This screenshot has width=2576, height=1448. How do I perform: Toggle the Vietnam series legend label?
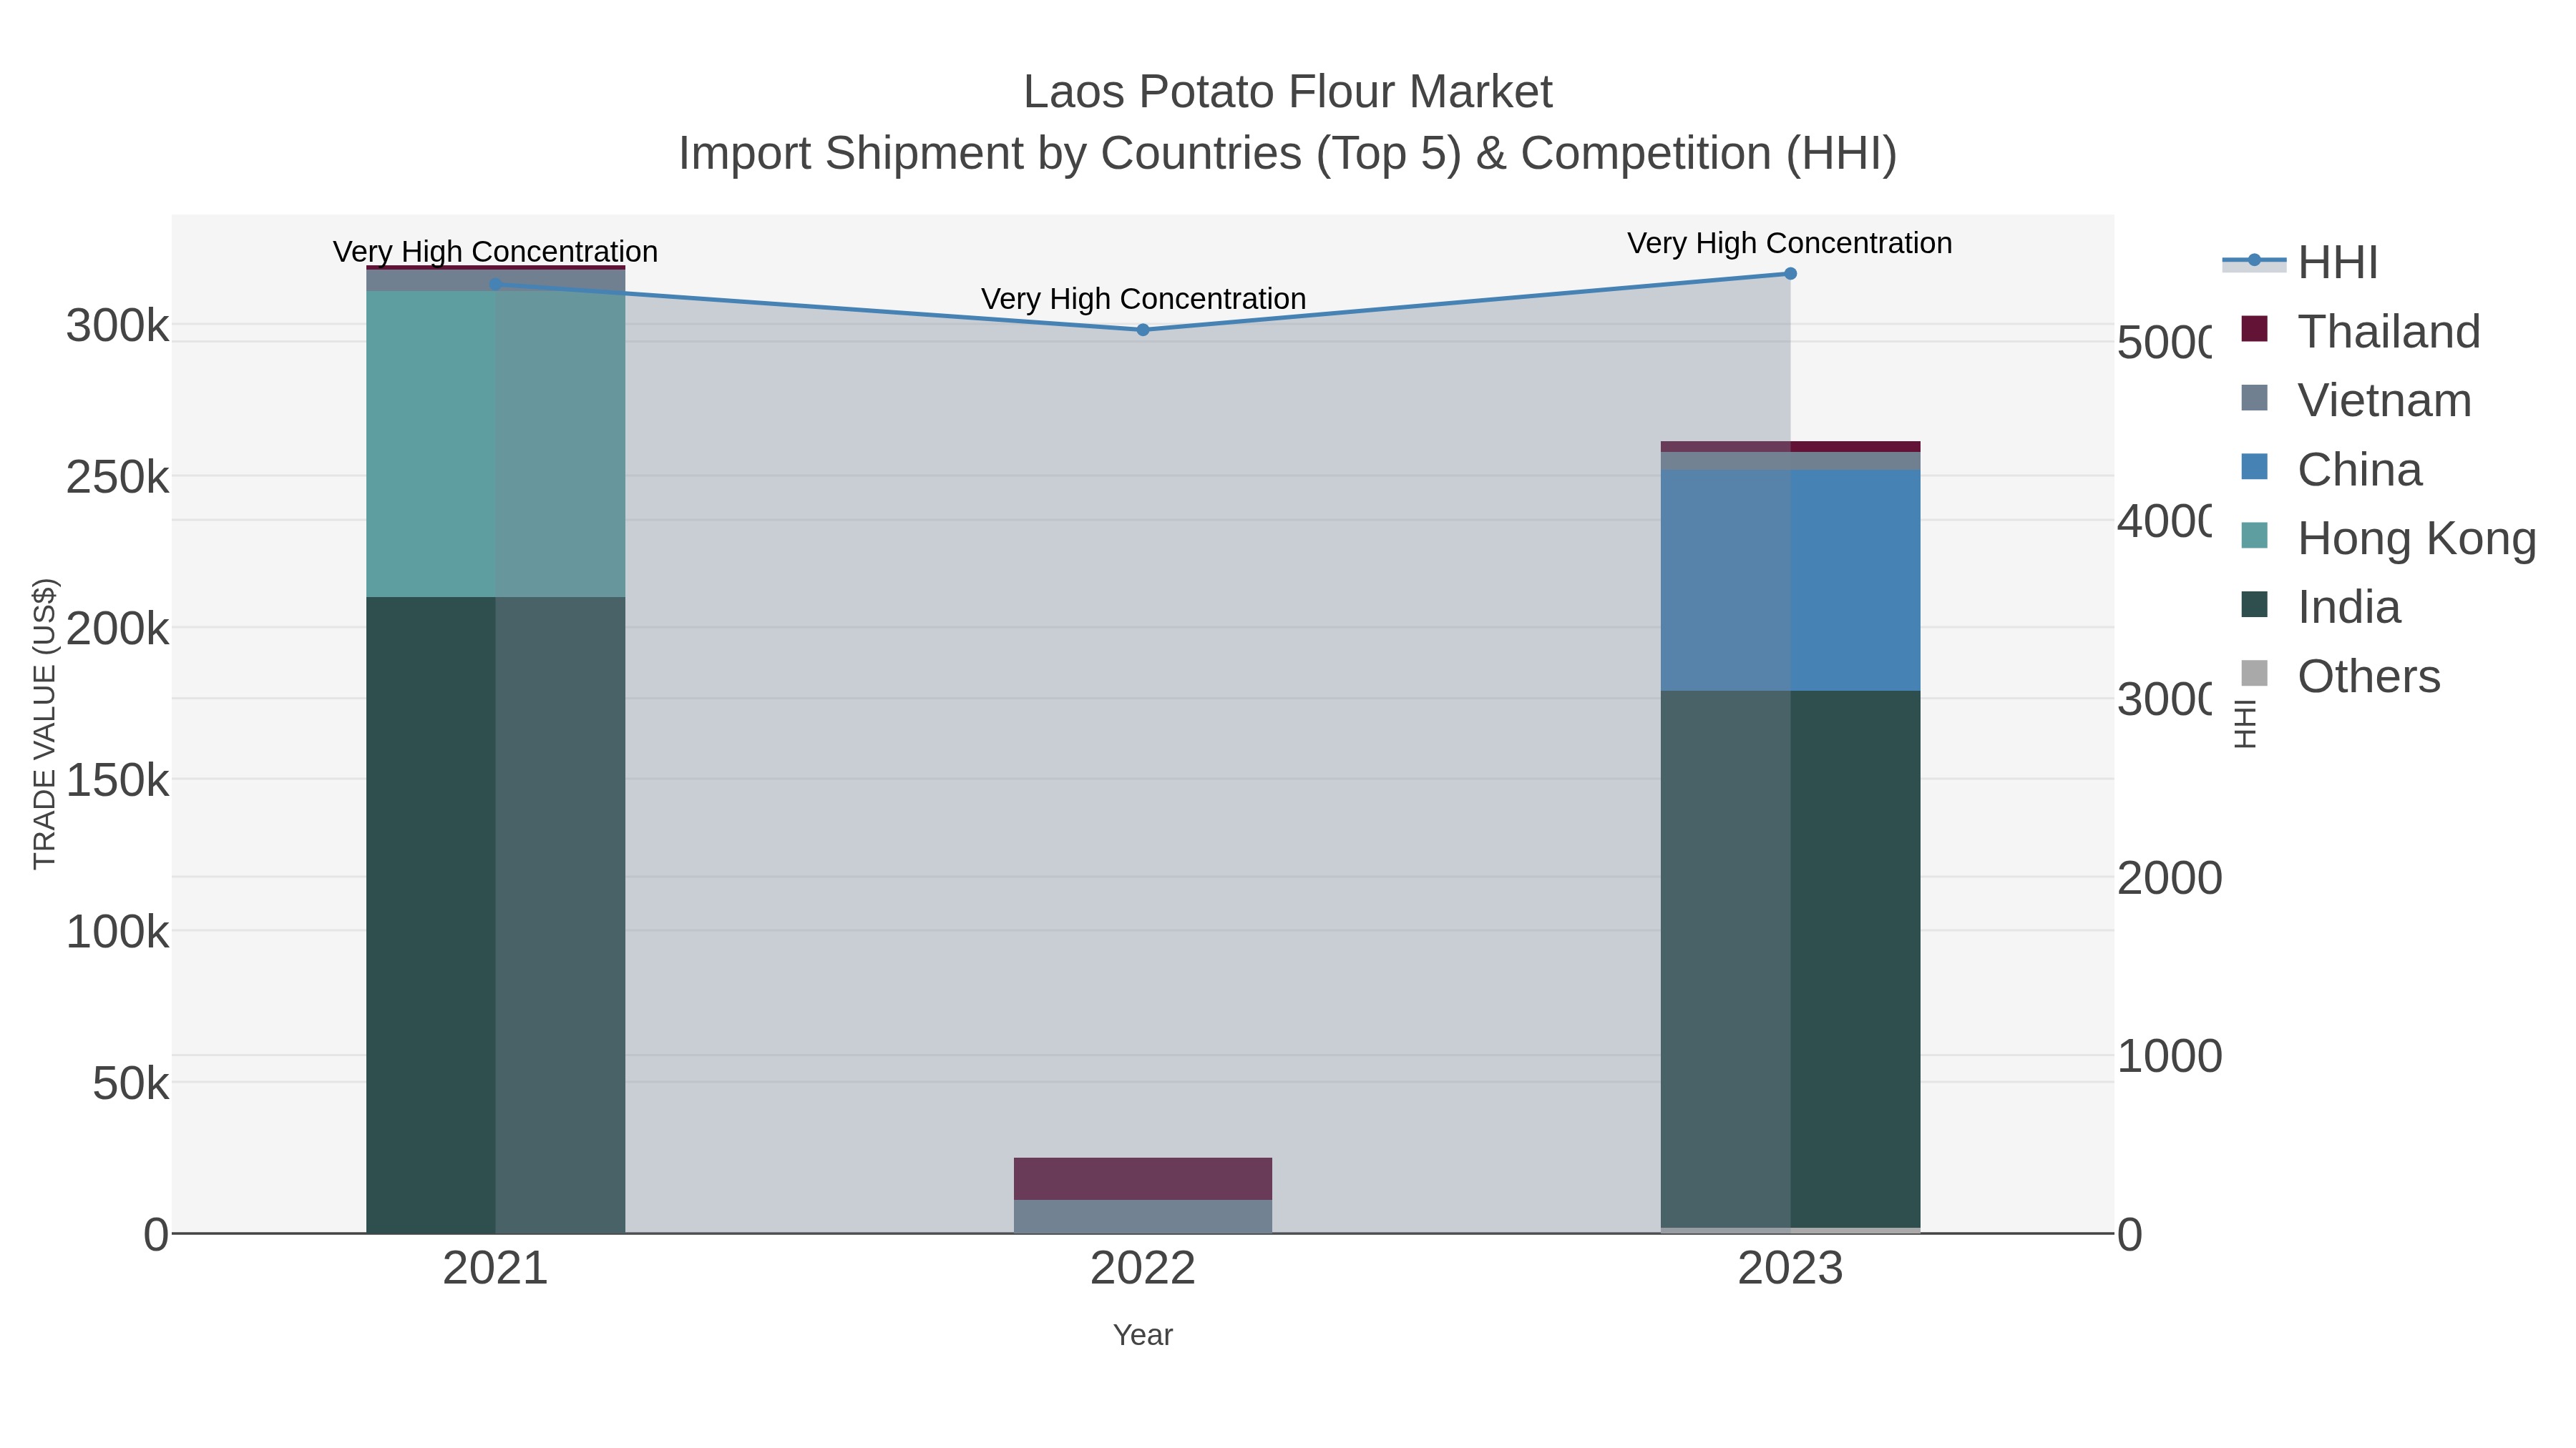click(x=2384, y=400)
